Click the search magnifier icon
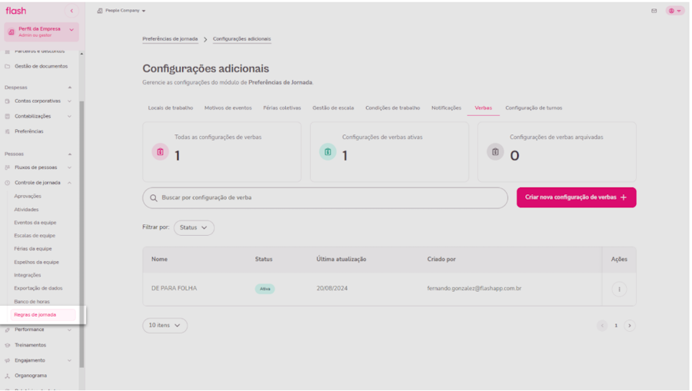This screenshot has height=391, width=692. (154, 198)
